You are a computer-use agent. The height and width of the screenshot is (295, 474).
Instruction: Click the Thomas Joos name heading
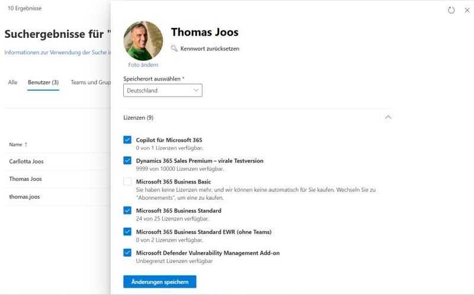[x=204, y=32]
